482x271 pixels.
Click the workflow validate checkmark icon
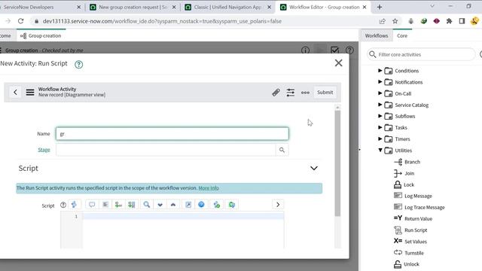[334, 50]
